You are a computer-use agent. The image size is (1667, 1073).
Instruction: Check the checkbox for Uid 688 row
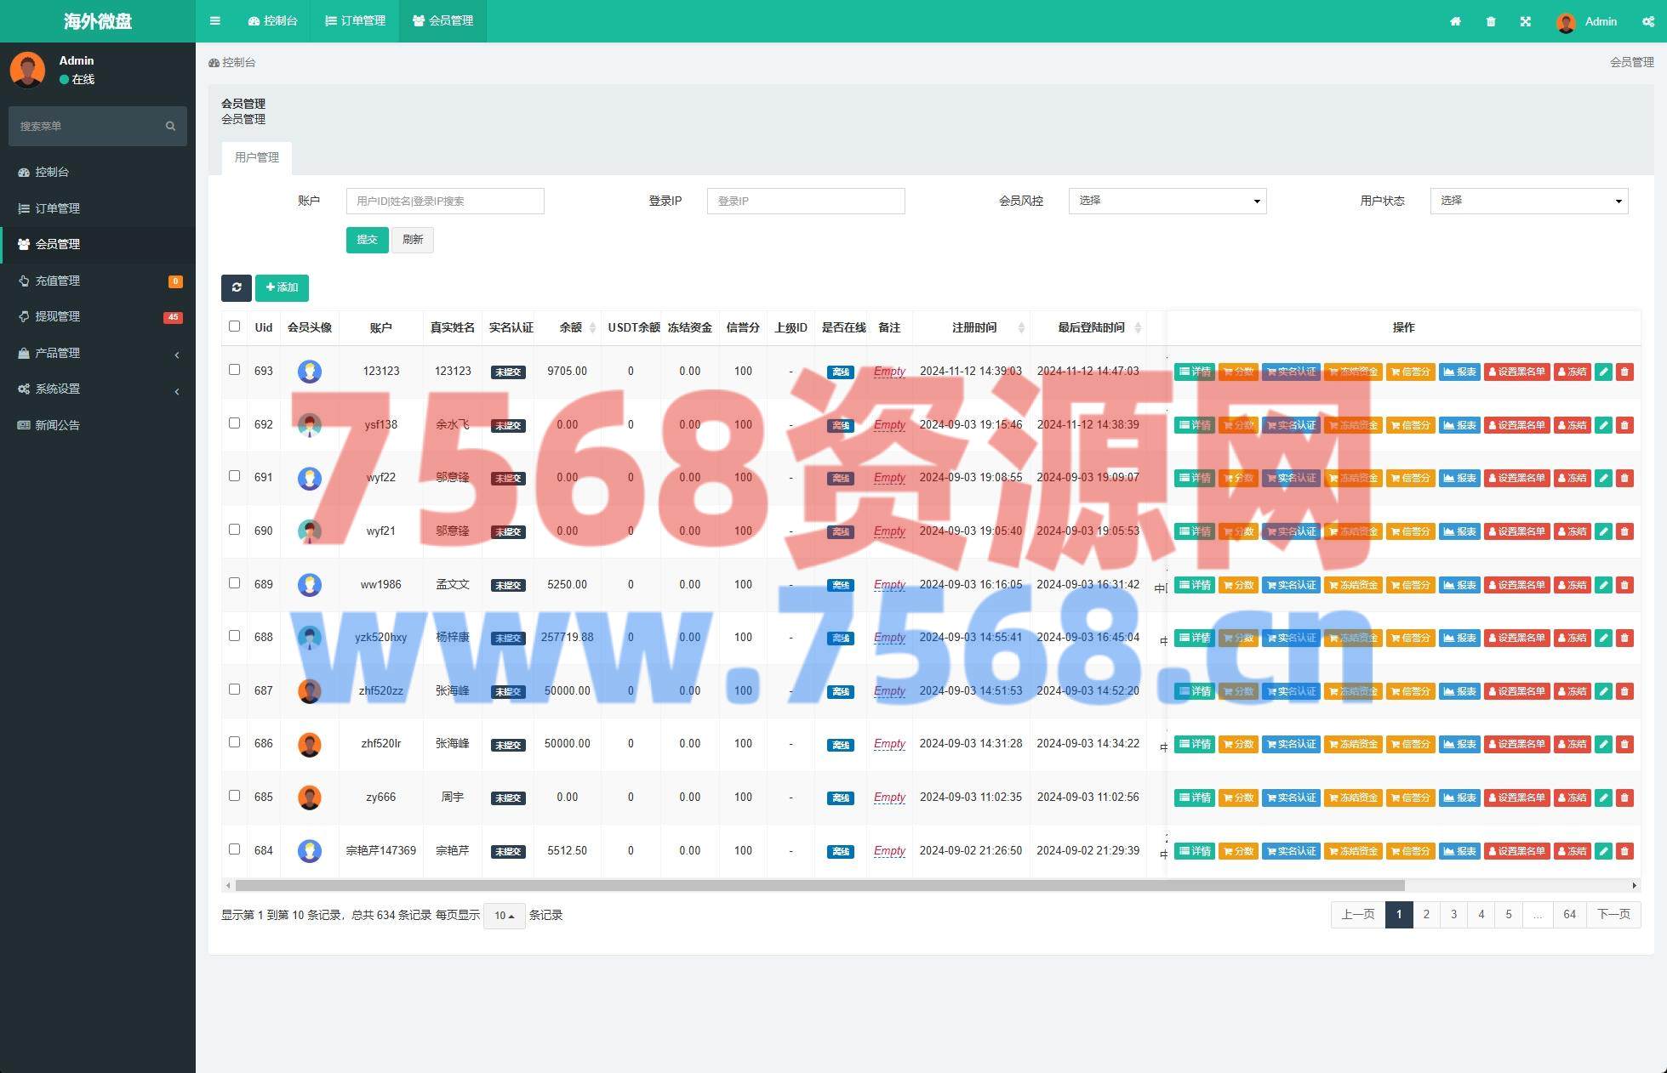[235, 636]
